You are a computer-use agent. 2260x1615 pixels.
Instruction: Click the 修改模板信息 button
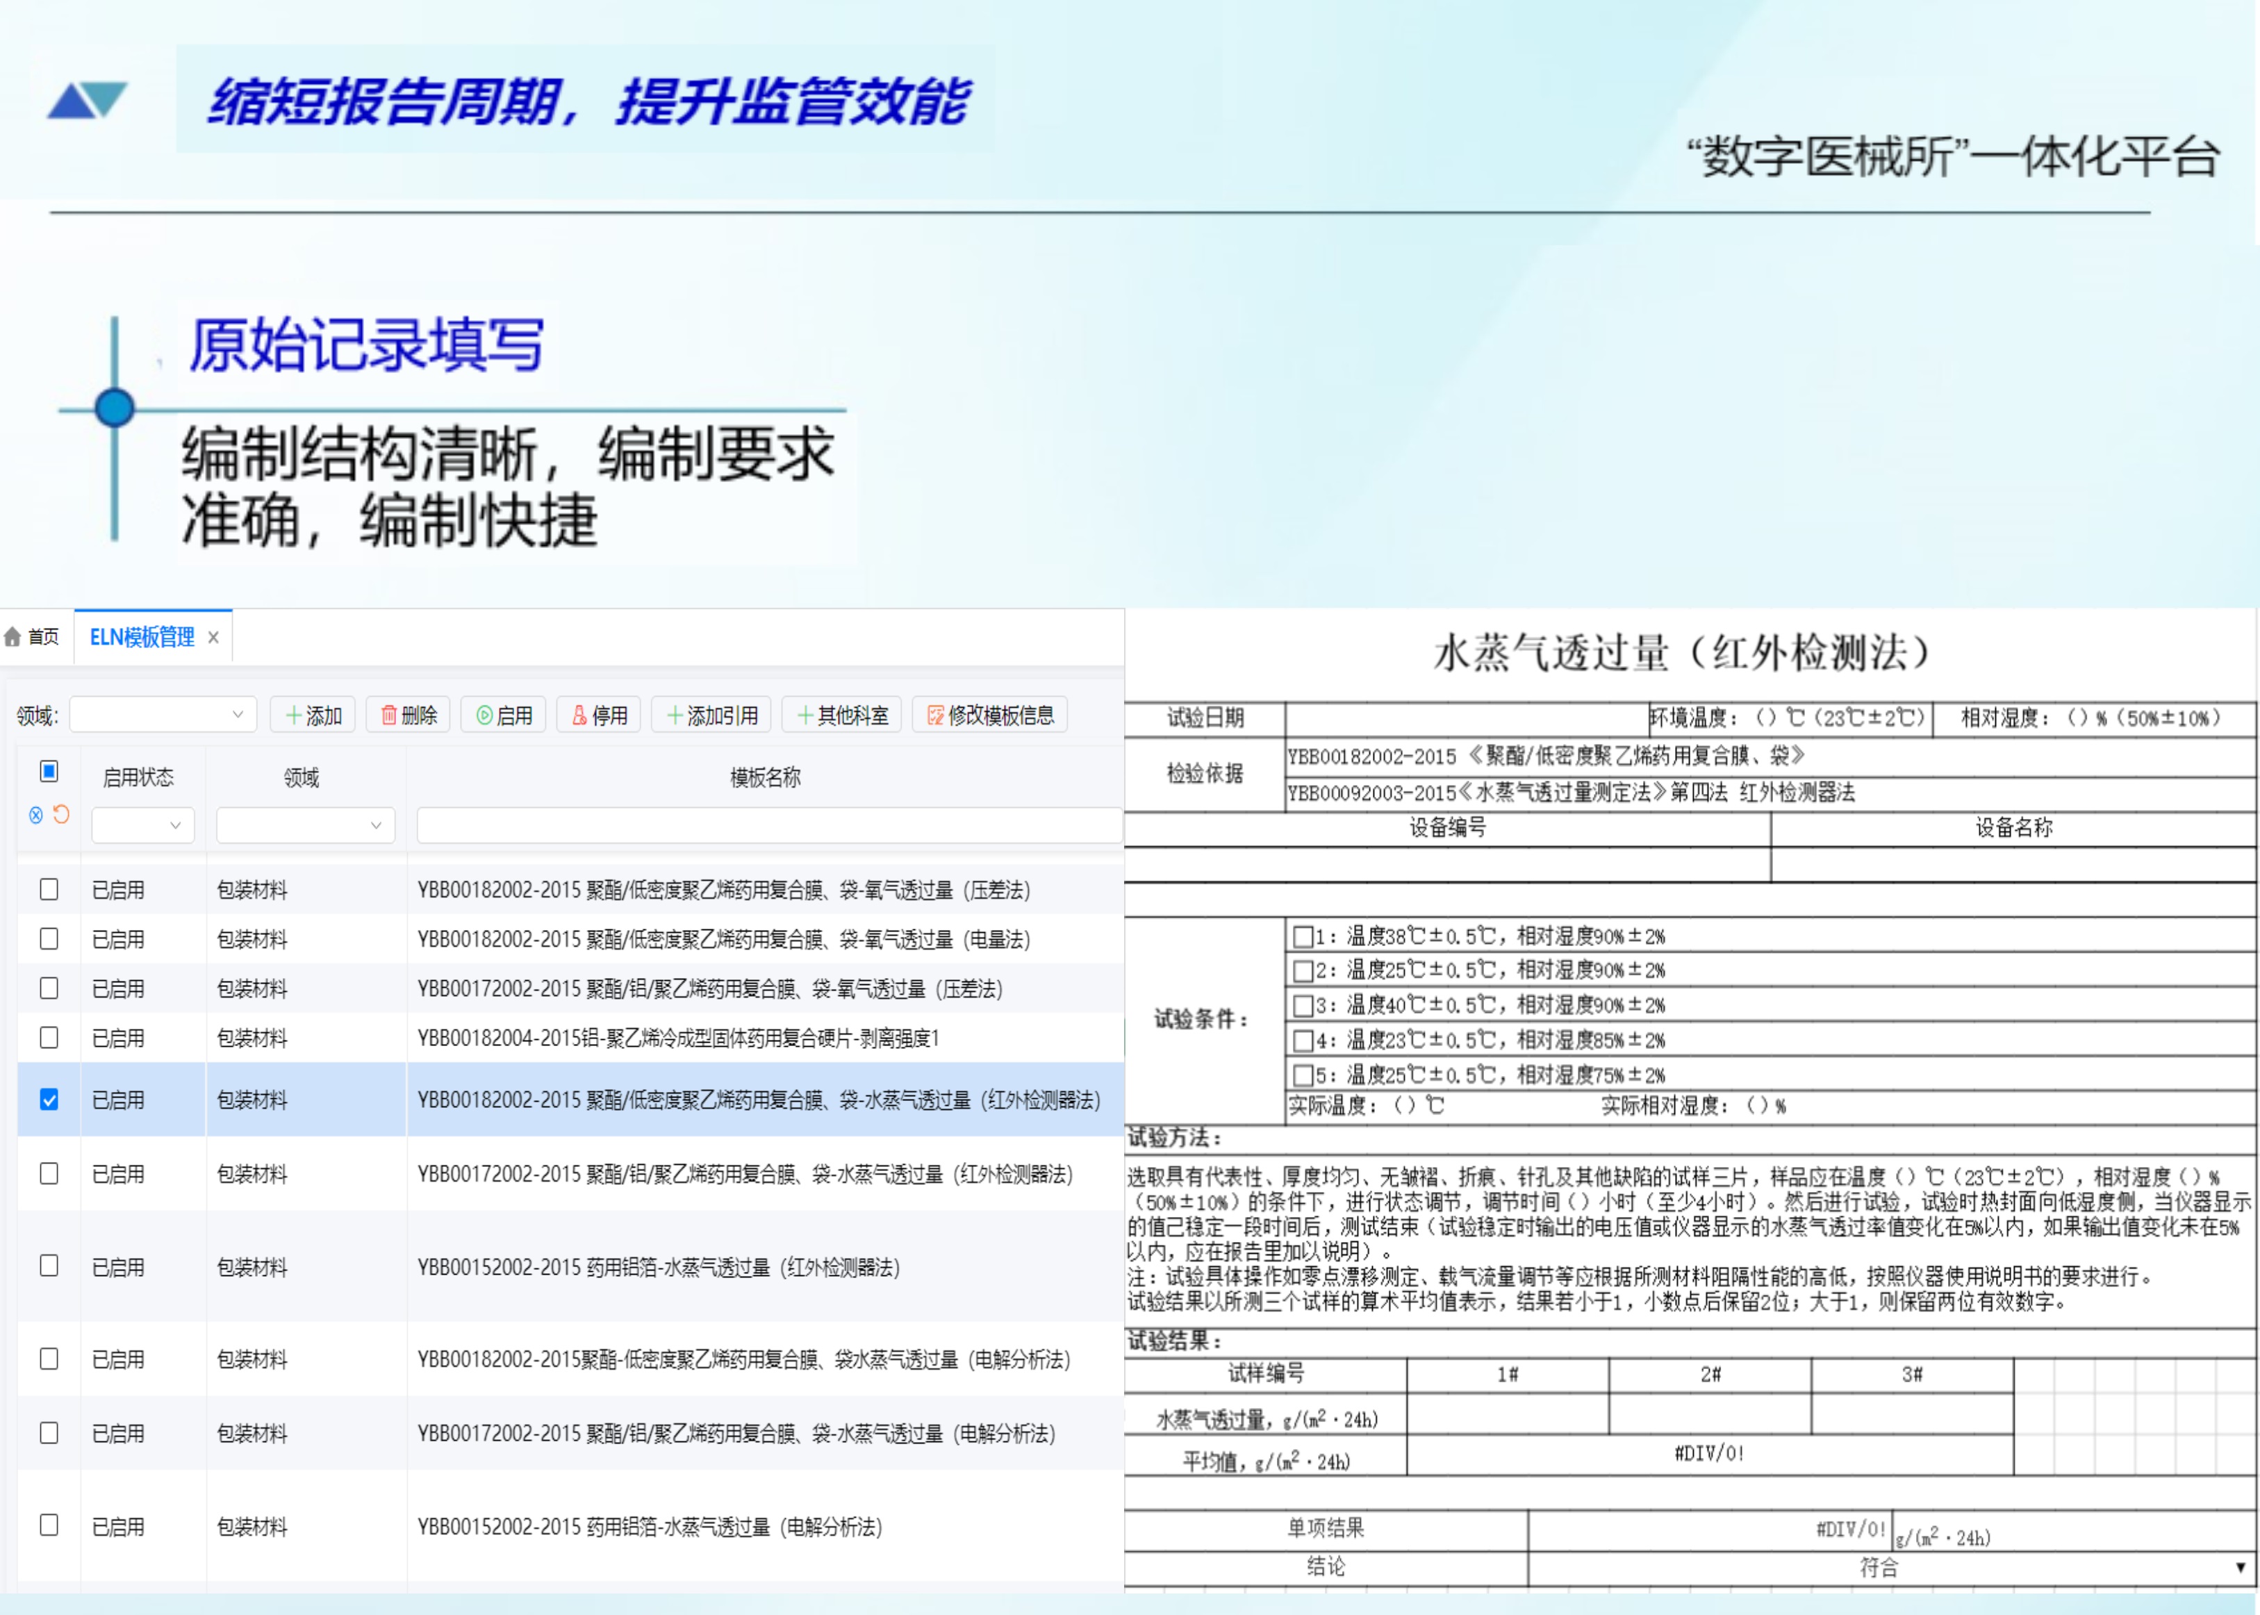(990, 715)
